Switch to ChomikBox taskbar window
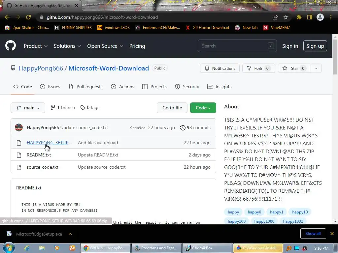338x253 pixels. pos(207,248)
